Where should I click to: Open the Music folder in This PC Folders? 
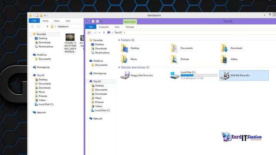click(129, 59)
